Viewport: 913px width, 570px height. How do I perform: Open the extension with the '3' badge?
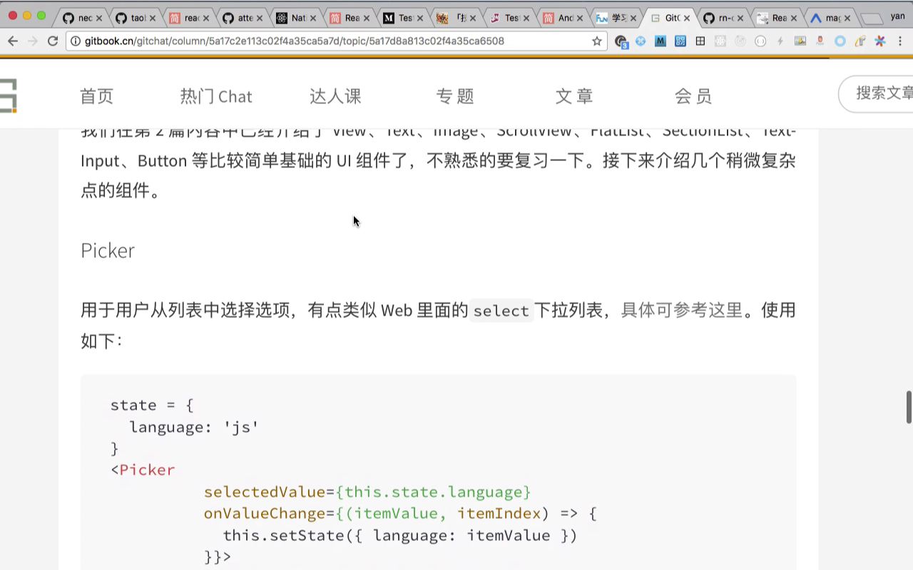(x=621, y=41)
